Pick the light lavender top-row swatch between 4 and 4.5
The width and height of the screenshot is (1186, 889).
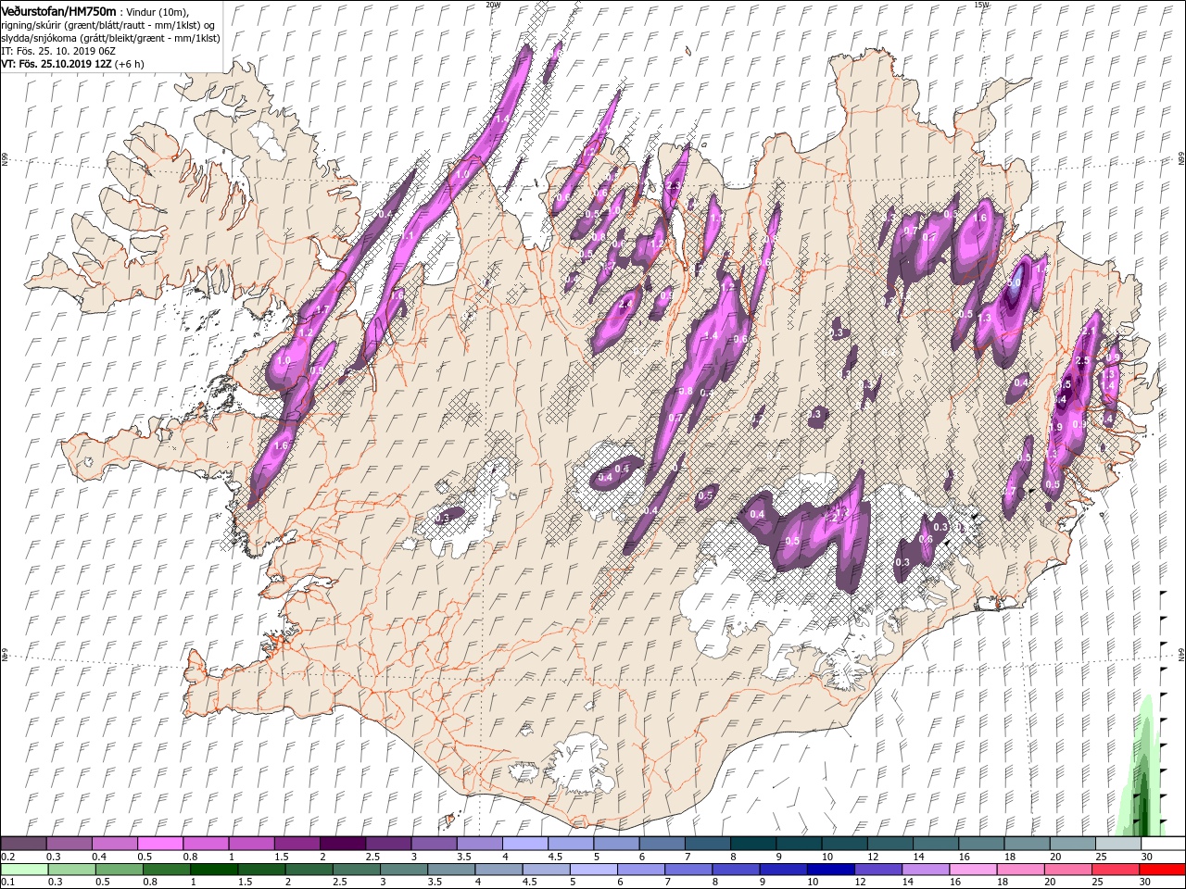click(524, 843)
